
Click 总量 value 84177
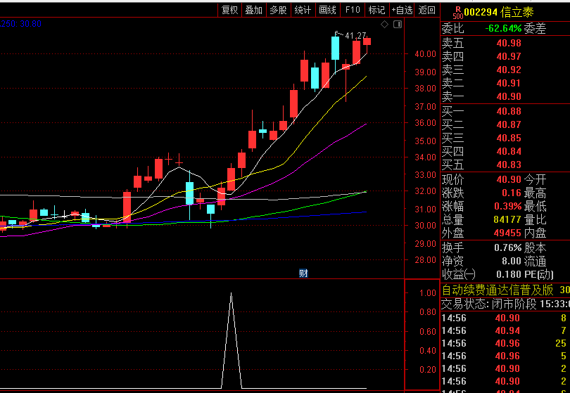[507, 219]
